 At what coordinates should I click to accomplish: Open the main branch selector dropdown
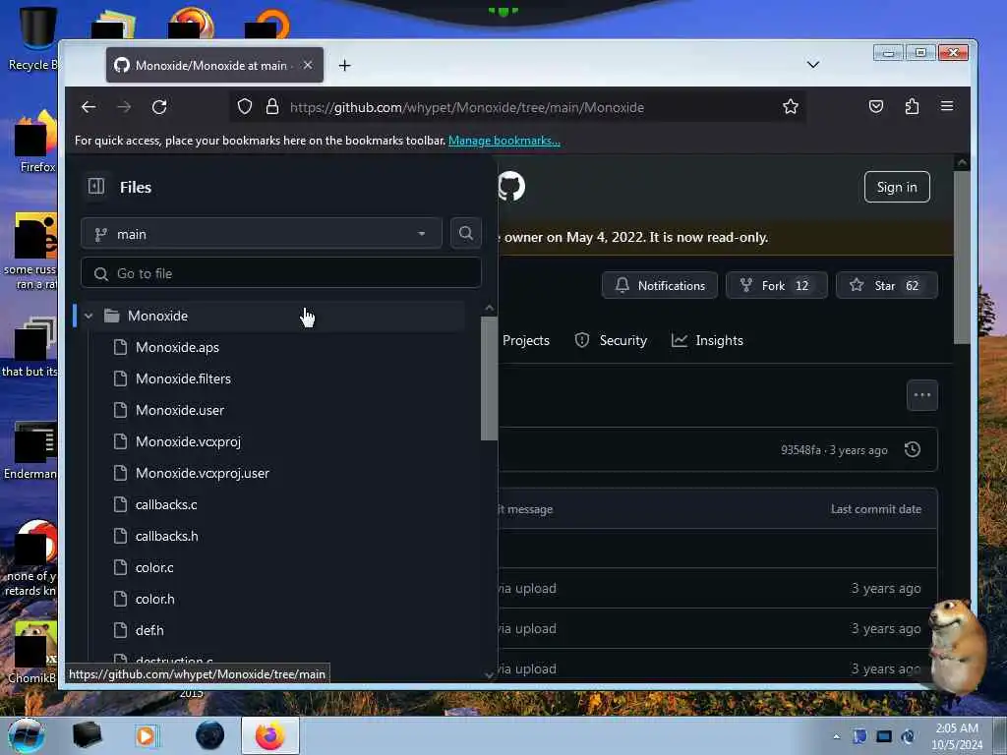pyautogui.click(x=262, y=234)
